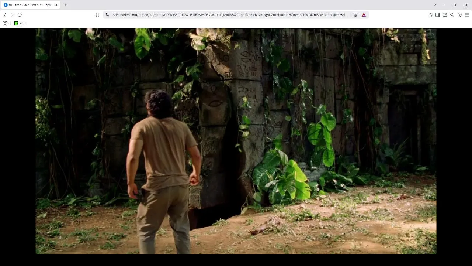Open a new browser tab
Viewport: 472px width, 266px height.
point(65,5)
